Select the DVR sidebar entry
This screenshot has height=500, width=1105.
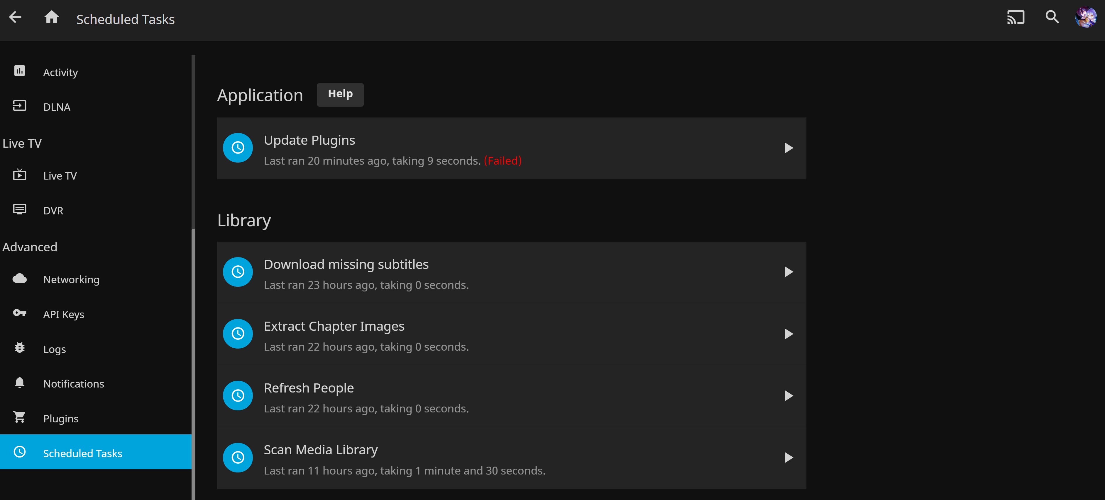(53, 210)
